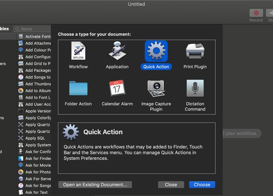Viewport: 273px width, 196px height.
Task: Click the Ask For Serve globe icon
Action: (21, 179)
